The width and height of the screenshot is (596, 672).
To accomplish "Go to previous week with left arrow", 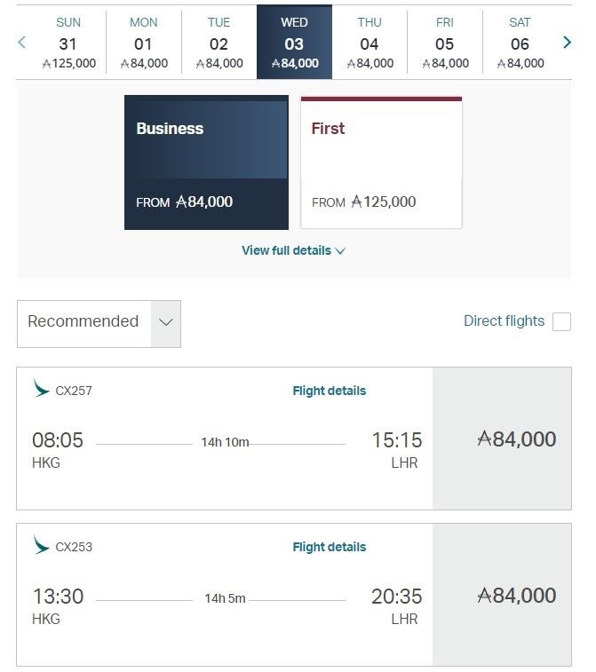I will pos(22,43).
